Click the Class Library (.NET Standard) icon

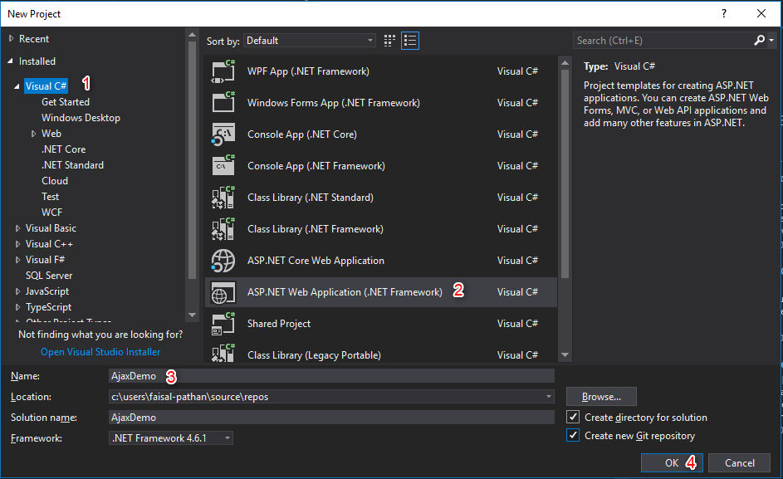pyautogui.click(x=224, y=198)
